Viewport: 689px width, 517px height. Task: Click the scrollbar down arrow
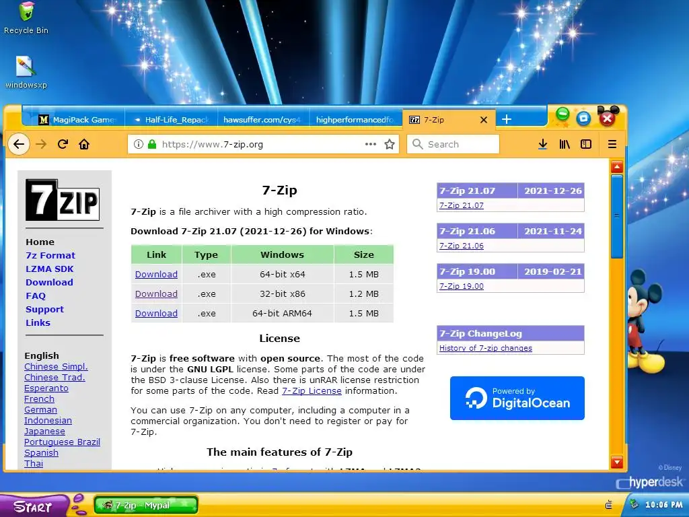tap(617, 462)
